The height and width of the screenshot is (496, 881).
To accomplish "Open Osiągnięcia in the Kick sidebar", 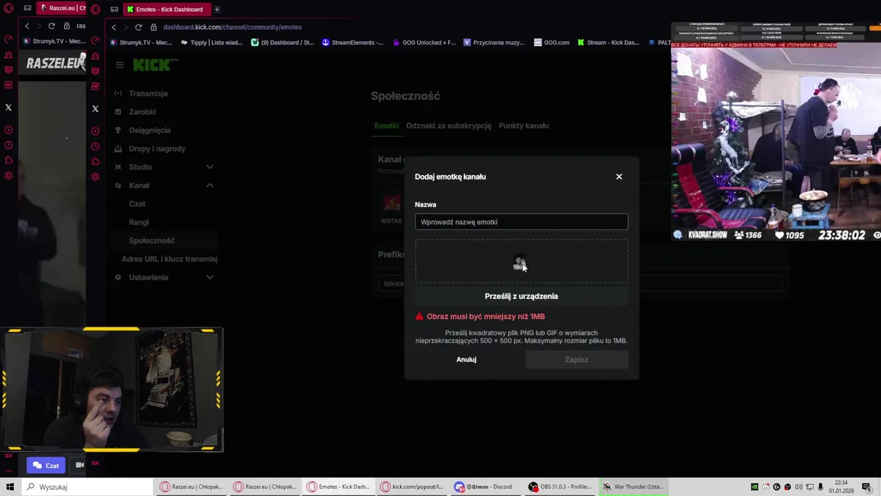I will (x=149, y=130).
